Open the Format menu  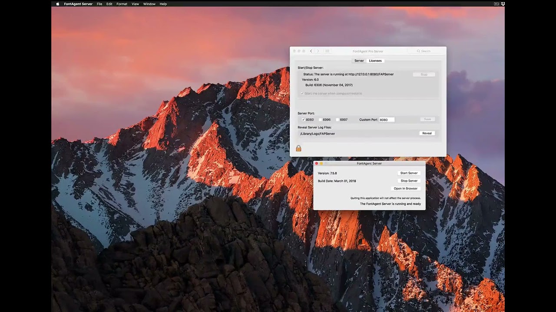point(122,4)
